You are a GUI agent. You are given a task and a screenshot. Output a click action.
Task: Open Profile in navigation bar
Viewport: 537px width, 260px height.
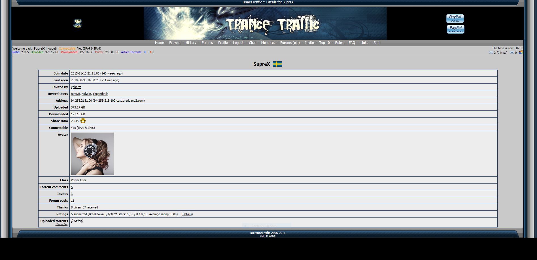coord(223,43)
